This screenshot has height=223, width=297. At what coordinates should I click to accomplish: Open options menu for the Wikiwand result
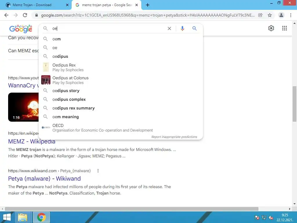click(98, 171)
